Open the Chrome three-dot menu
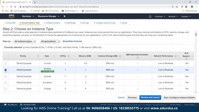This screenshot has width=199, height=112. (x=196, y=7)
